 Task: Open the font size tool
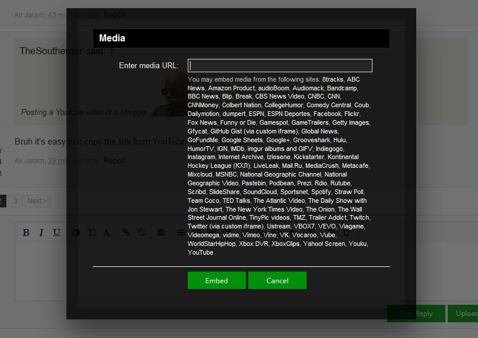[92, 233]
